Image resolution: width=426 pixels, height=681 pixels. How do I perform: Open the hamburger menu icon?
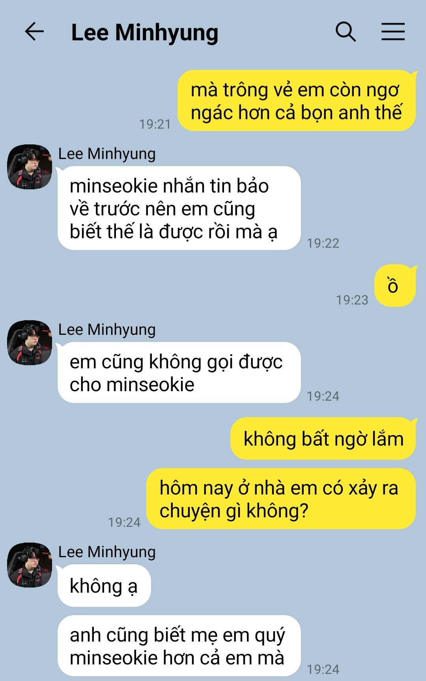393,32
